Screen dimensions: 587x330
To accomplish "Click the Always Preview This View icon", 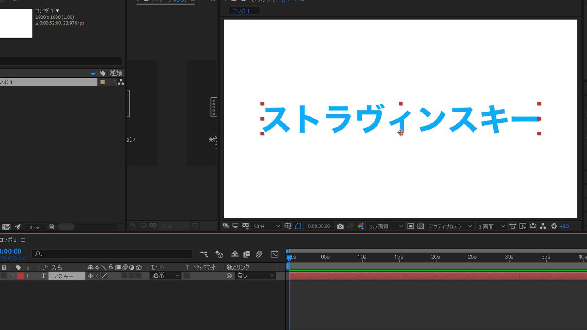I will pos(226,226).
